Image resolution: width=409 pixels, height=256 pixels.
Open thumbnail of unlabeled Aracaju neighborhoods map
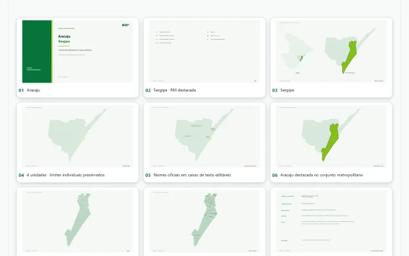[78, 221]
